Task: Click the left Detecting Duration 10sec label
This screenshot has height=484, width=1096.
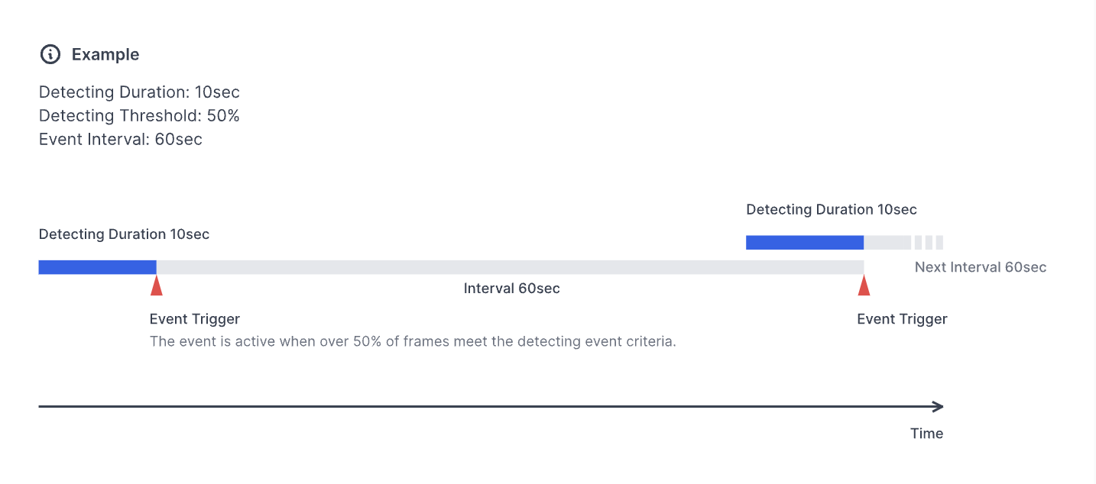Action: pyautogui.click(x=124, y=234)
